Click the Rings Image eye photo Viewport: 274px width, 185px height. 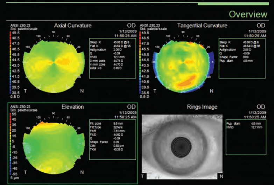[x=182, y=147]
